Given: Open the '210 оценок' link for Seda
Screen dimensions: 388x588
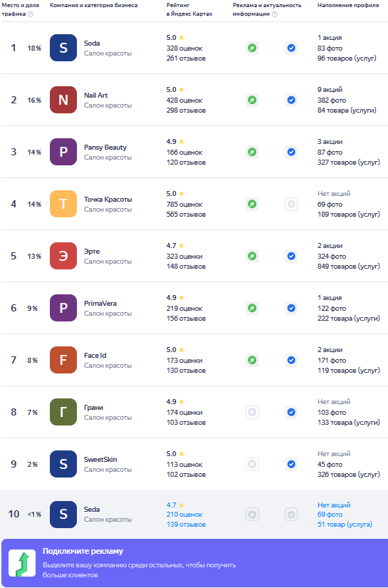Looking at the screenshot, I should click(x=184, y=515).
